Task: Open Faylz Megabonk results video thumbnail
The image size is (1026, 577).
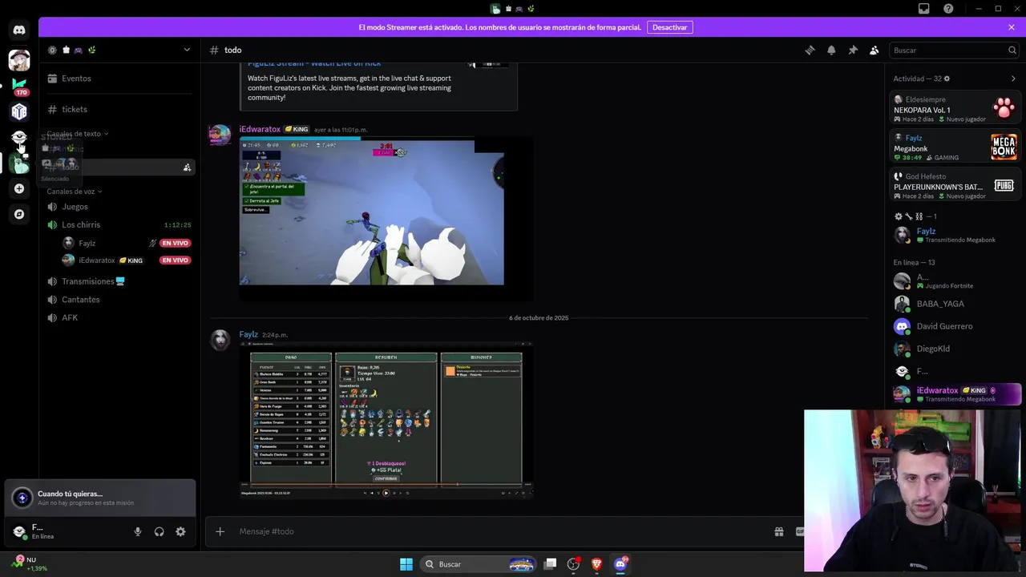Action: (386, 419)
